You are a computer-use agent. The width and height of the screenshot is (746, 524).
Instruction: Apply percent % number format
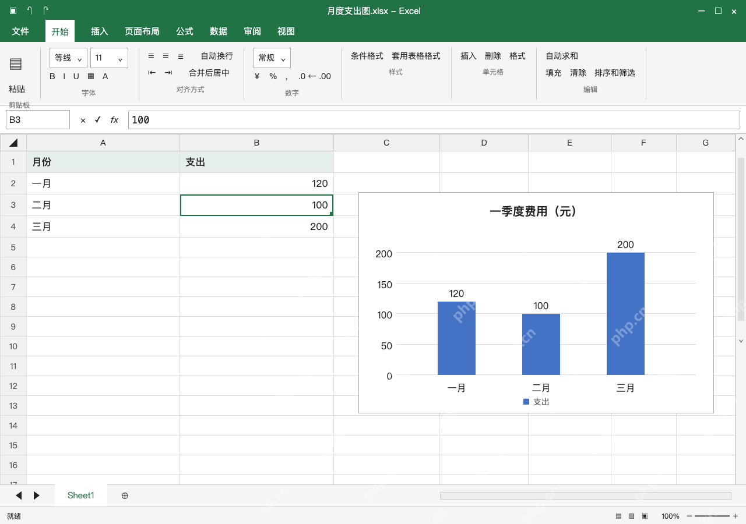273,76
